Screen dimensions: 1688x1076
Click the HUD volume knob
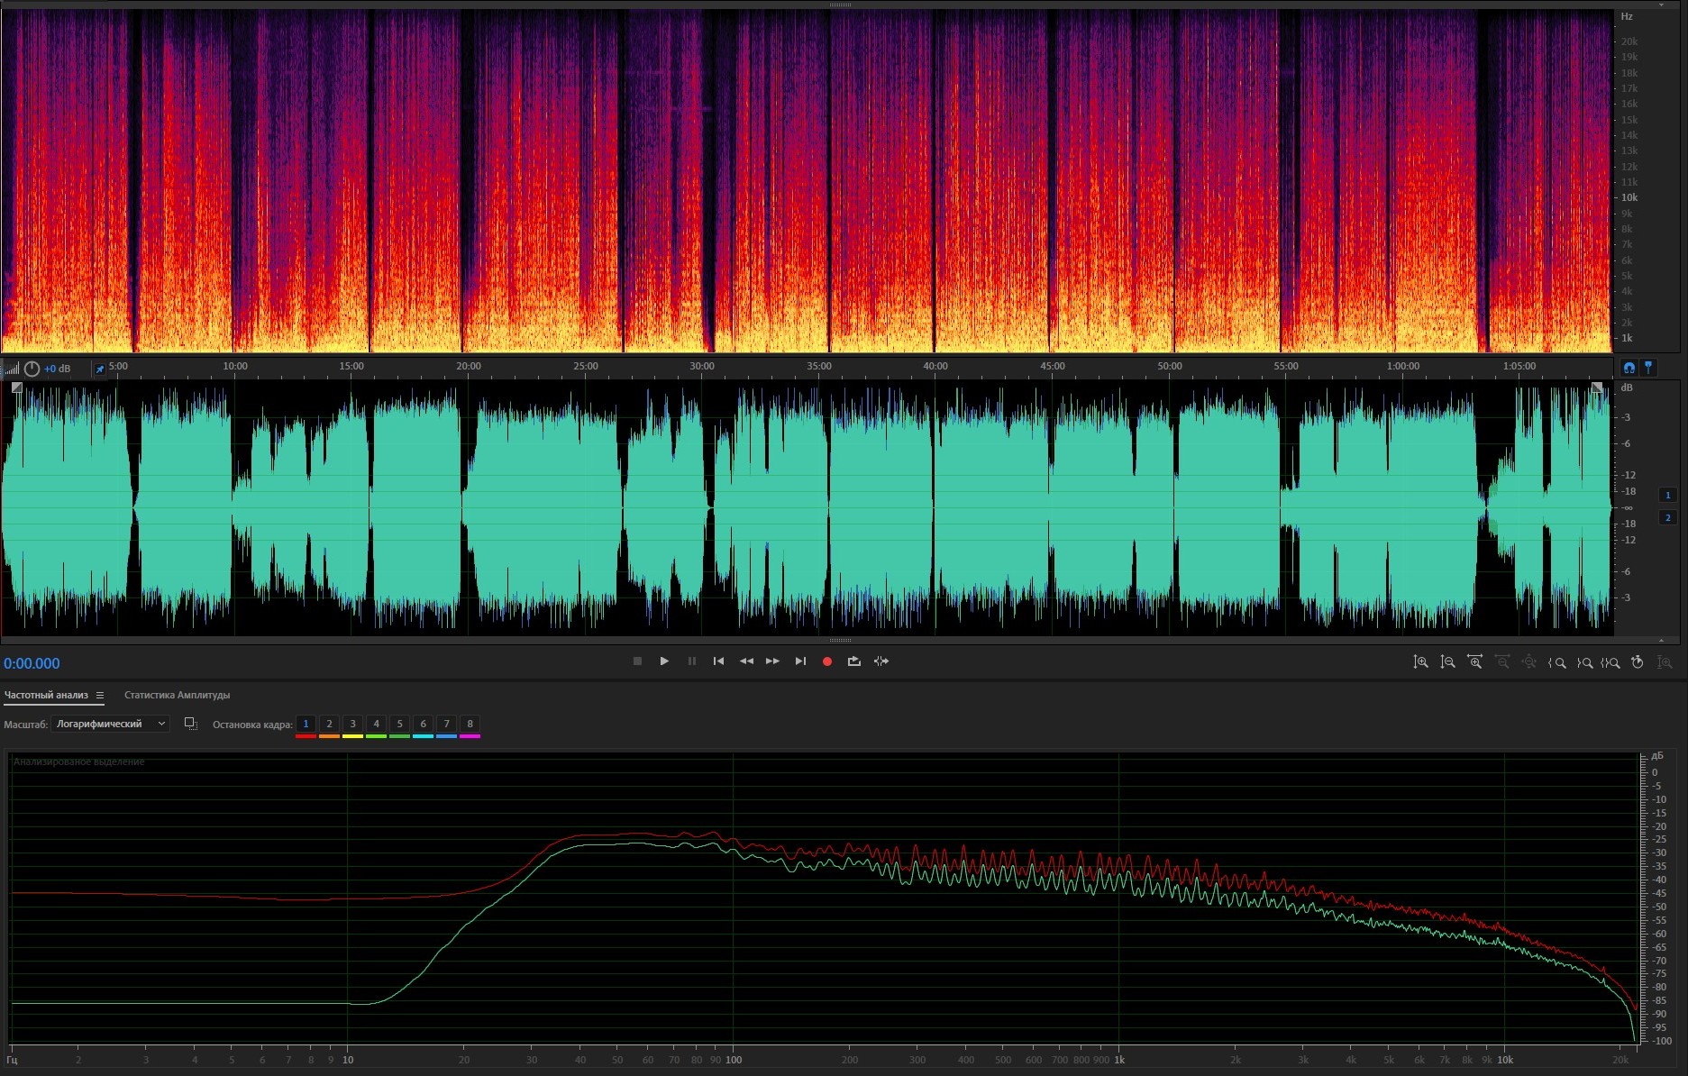coord(32,369)
